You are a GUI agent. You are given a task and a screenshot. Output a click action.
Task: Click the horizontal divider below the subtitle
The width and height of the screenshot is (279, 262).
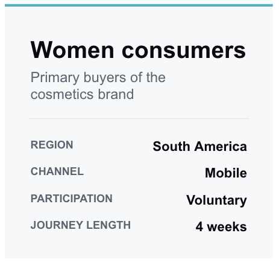(139, 118)
